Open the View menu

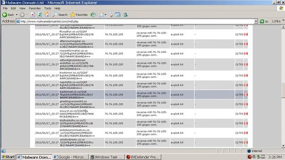(x=22, y=8)
